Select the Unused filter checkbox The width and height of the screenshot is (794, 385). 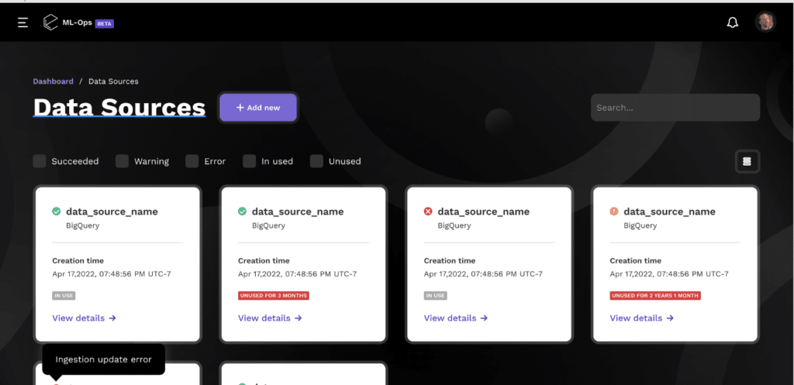(316, 161)
